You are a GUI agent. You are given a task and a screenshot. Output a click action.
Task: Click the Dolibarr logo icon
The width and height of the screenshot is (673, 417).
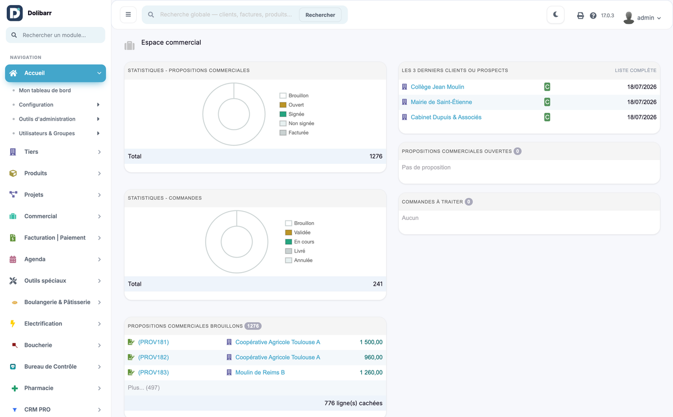click(15, 13)
